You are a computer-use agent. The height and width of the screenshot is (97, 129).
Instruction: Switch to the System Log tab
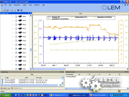(x=5, y=88)
